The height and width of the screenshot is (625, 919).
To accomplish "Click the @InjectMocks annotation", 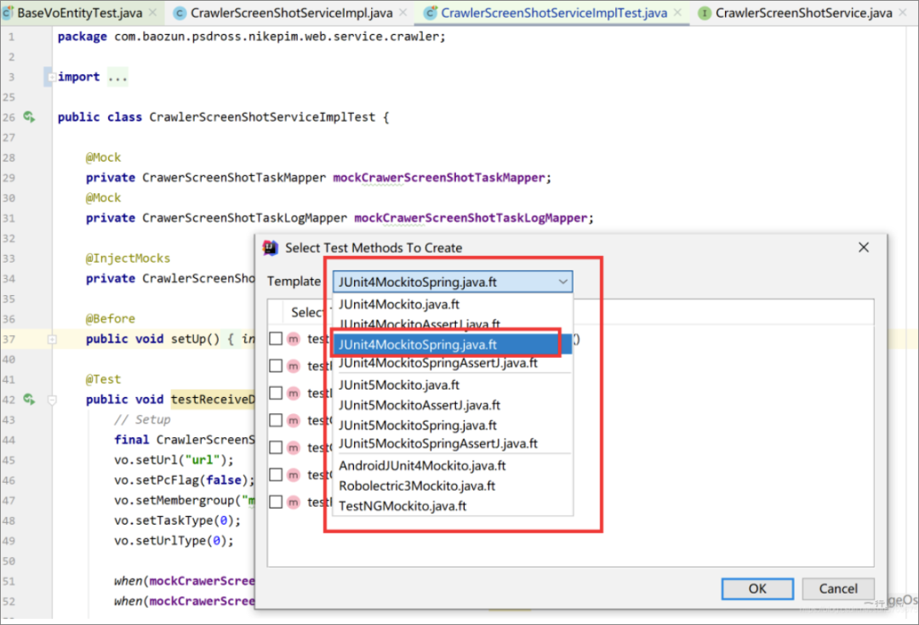I will point(128,259).
